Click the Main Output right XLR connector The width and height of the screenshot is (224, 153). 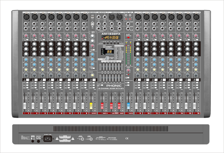click(x=120, y=17)
